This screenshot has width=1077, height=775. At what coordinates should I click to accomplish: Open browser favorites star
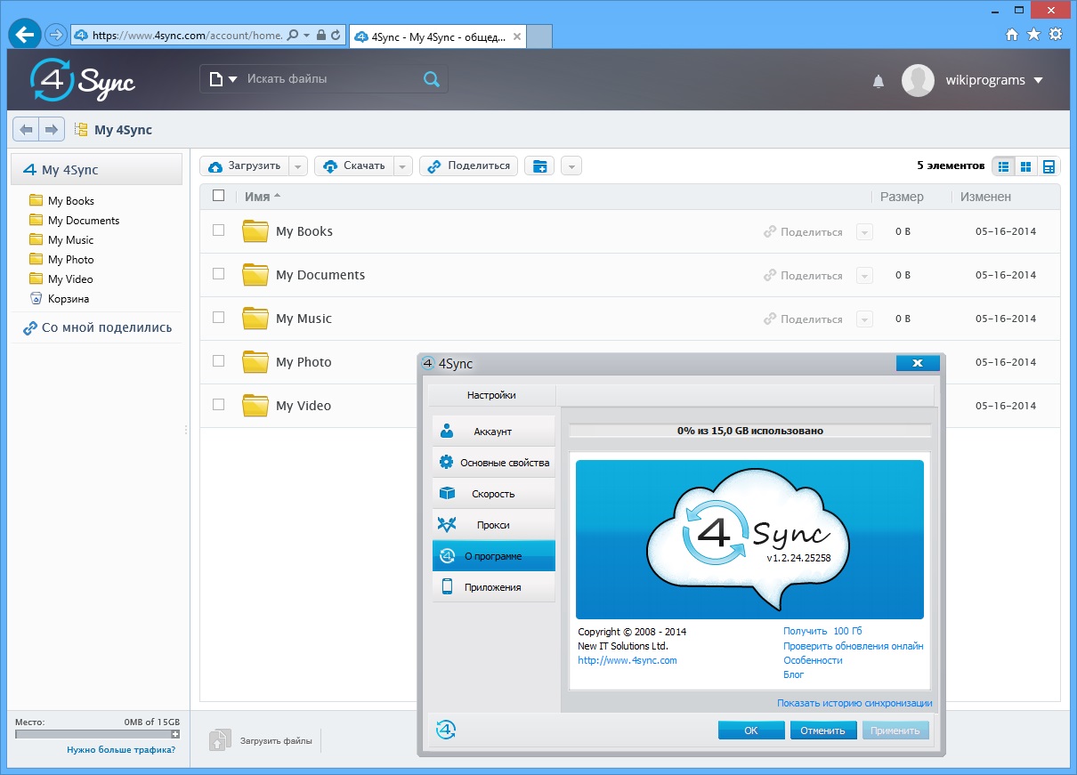click(x=1033, y=35)
